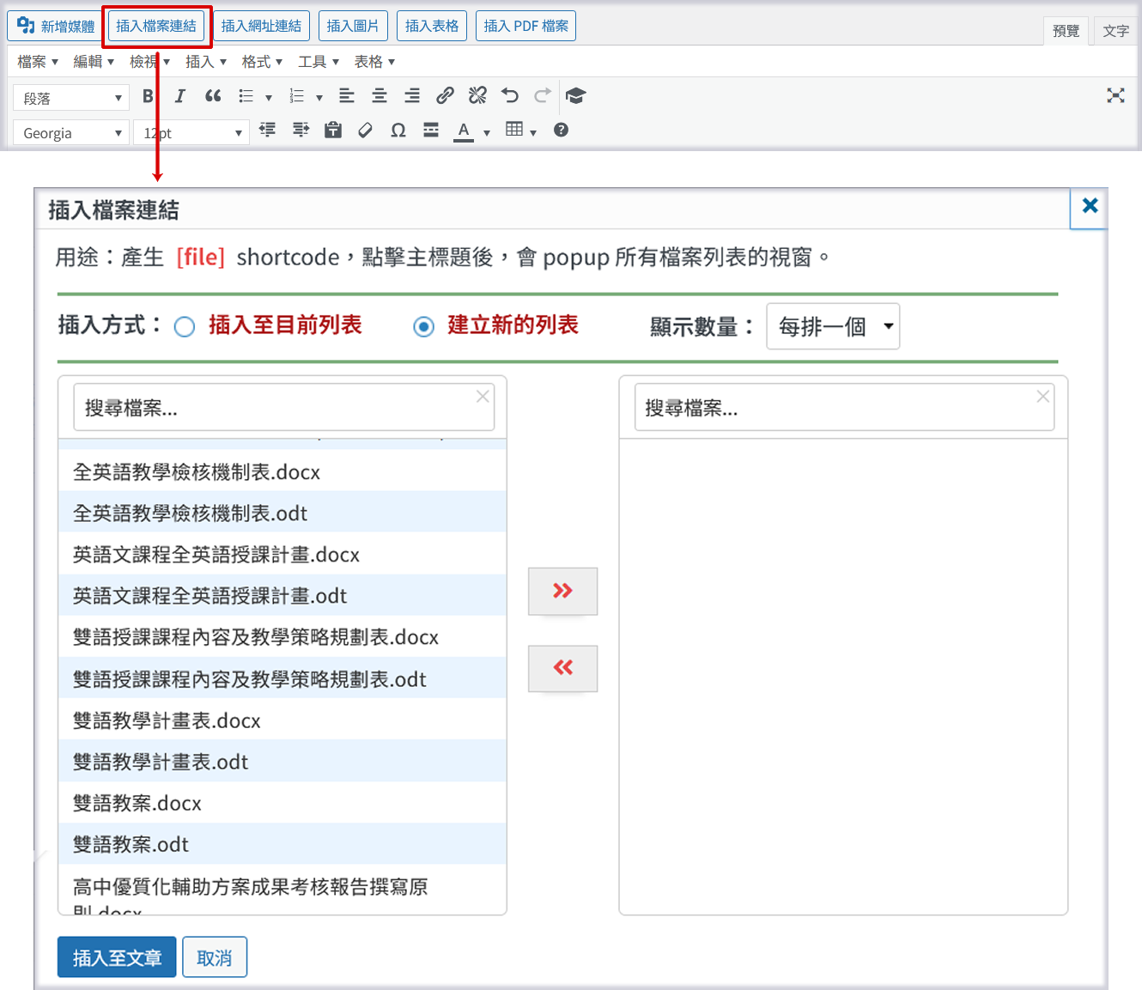The height and width of the screenshot is (990, 1142).
Task: Select the 建立新的列表 radio option
Action: (423, 327)
